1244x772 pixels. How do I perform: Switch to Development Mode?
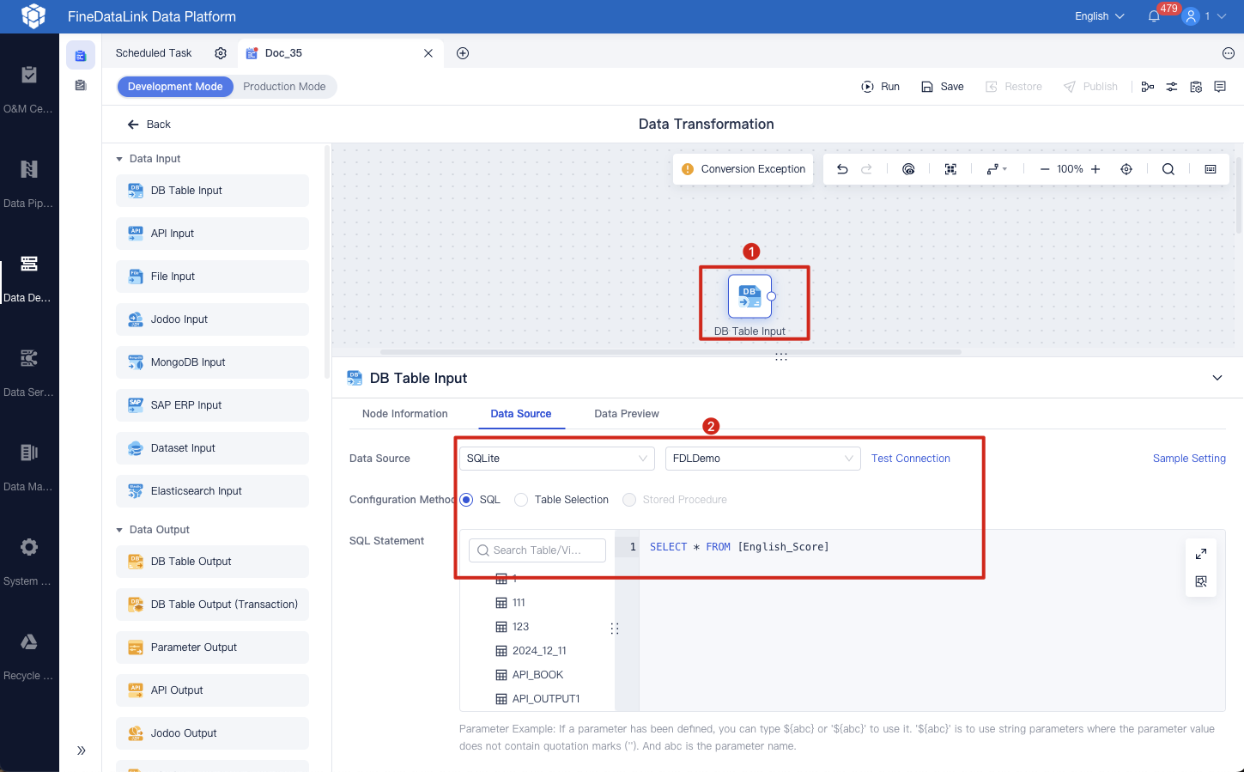(x=175, y=87)
